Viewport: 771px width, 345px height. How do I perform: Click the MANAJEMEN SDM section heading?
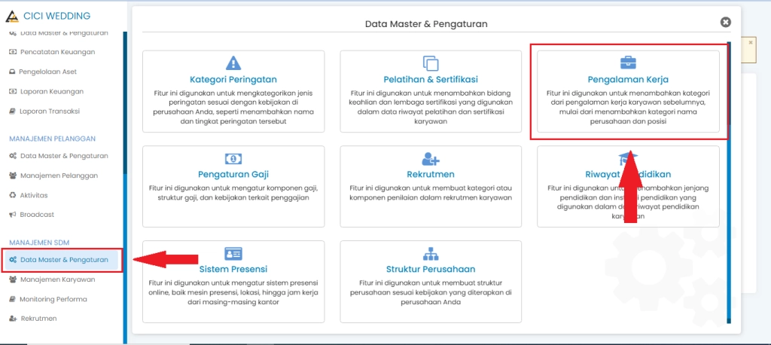point(39,243)
